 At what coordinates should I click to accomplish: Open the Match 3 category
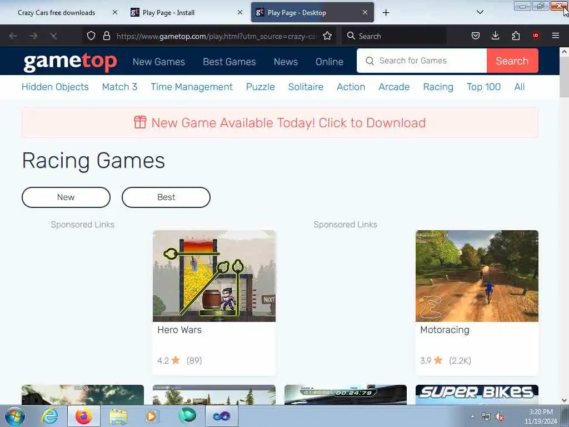tap(119, 87)
